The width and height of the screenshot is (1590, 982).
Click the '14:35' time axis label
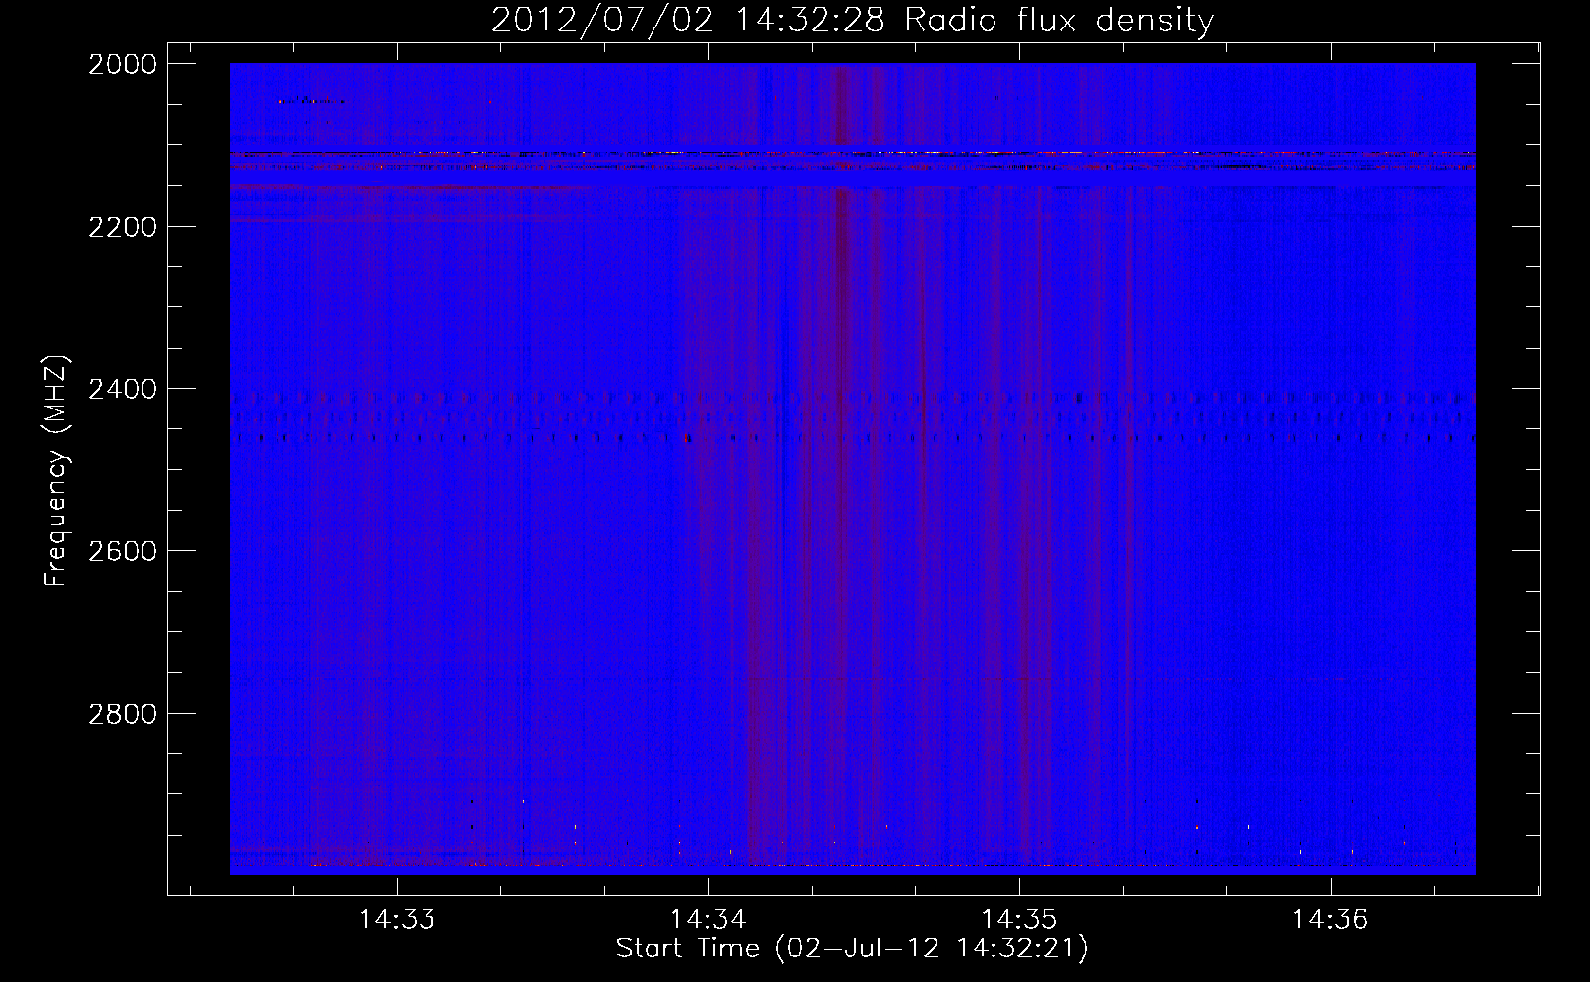1019,919
